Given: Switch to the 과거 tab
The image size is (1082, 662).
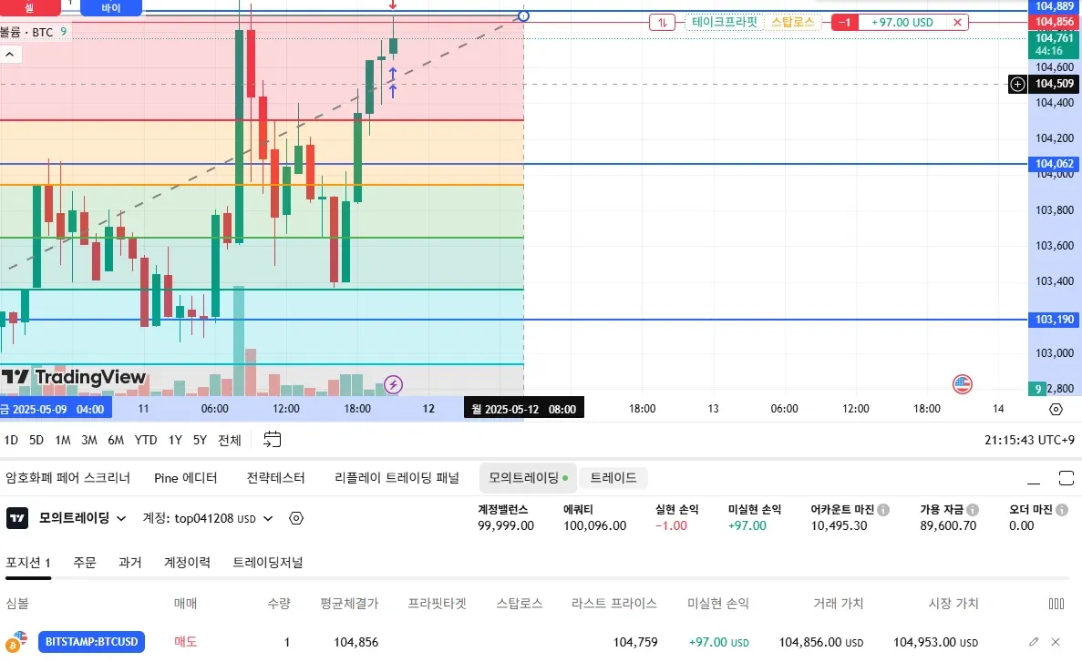Looking at the screenshot, I should 129,563.
